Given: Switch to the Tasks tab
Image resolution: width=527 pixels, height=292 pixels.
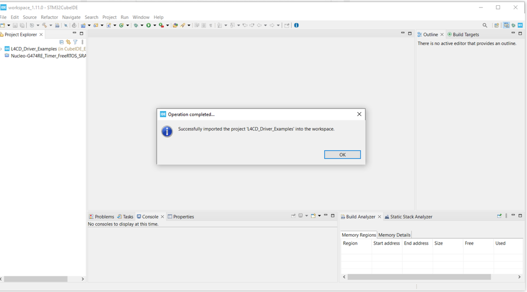Looking at the screenshot, I should (125, 217).
